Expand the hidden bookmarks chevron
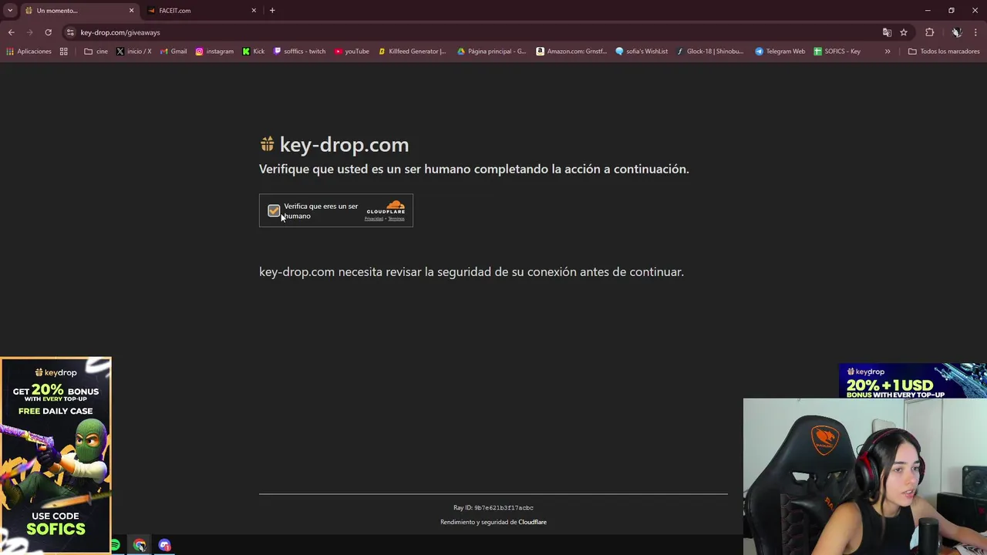The height and width of the screenshot is (555, 987). pos(888,52)
